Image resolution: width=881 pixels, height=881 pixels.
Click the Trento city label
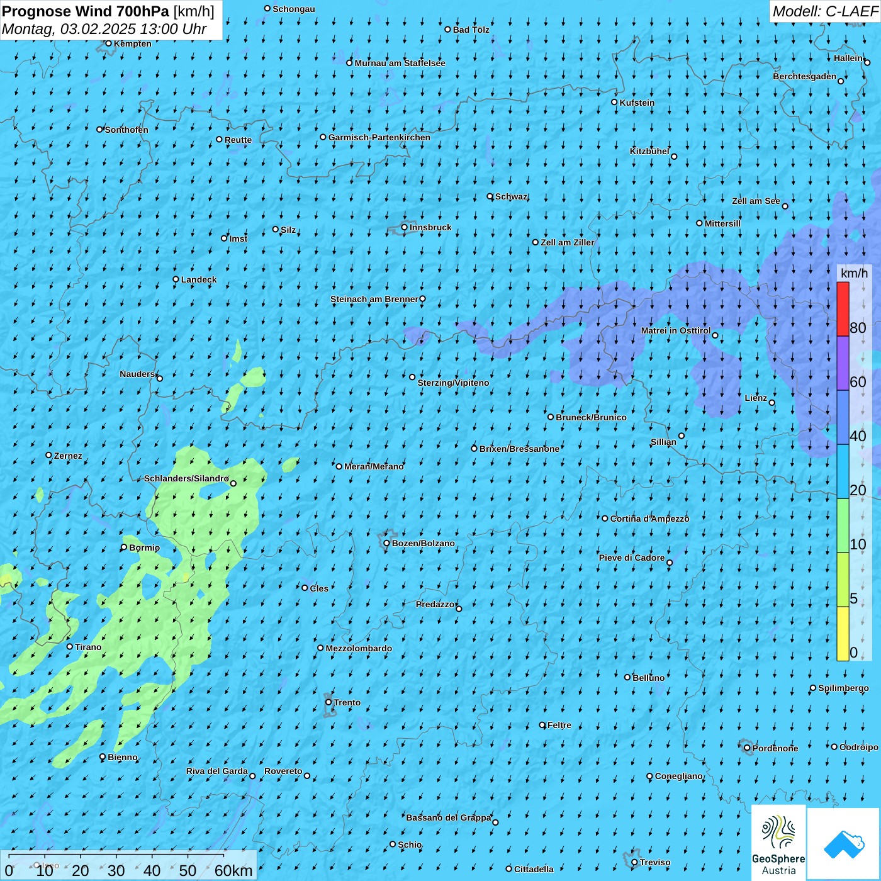(347, 702)
